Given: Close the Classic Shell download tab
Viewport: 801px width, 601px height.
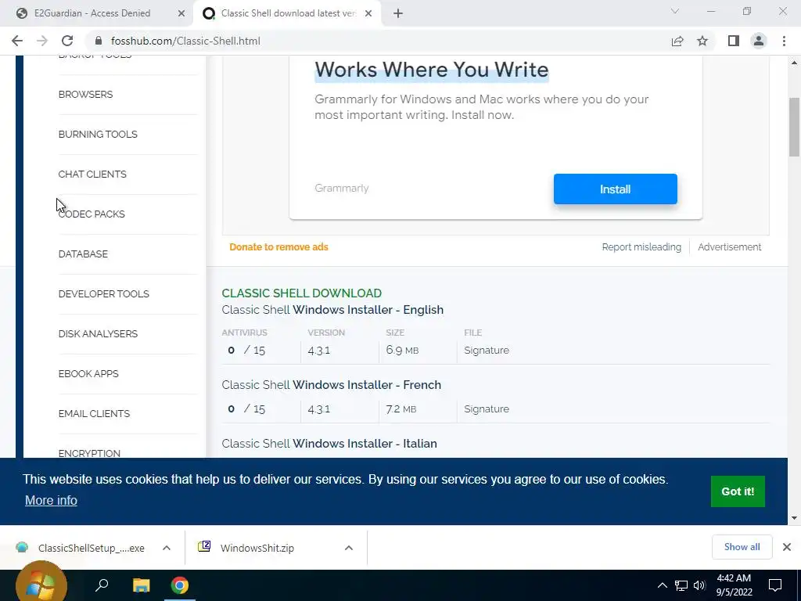Looking at the screenshot, I should pos(368,13).
